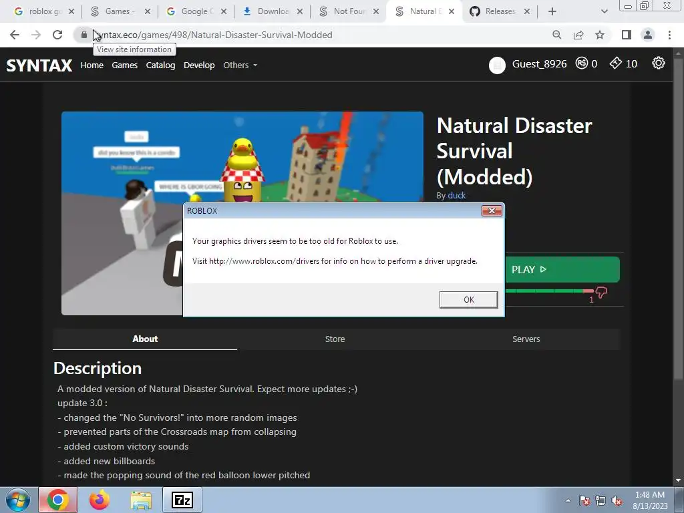This screenshot has height=513, width=684.
Task: Open Develop in site navigation
Action: point(199,65)
